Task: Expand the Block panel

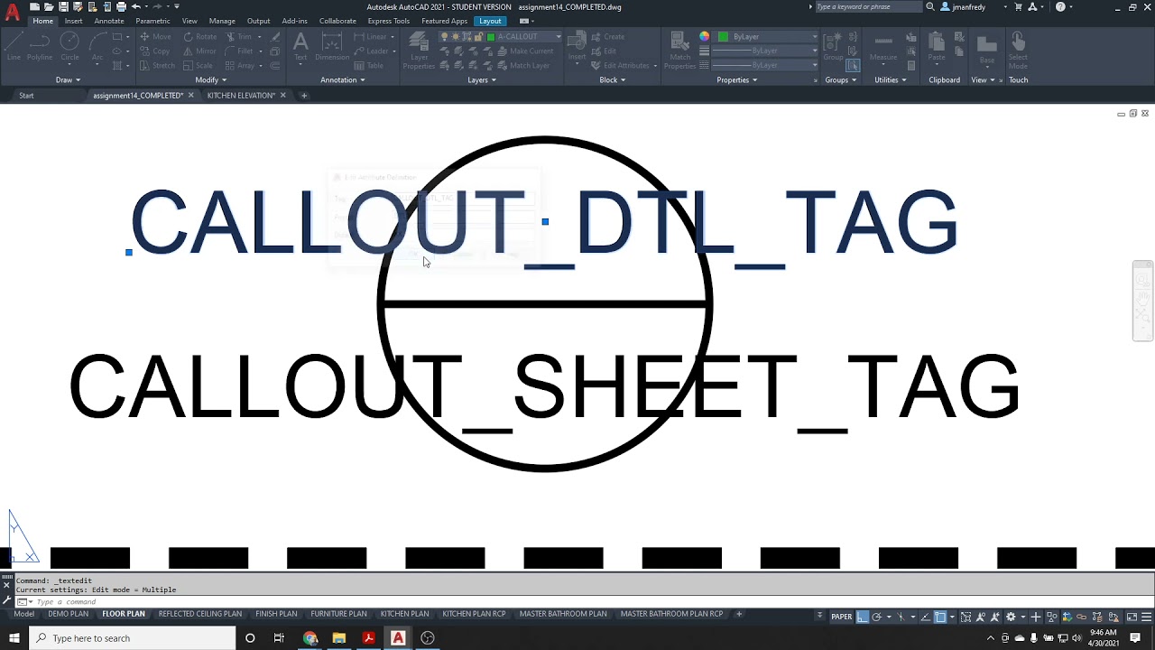Action: click(613, 79)
